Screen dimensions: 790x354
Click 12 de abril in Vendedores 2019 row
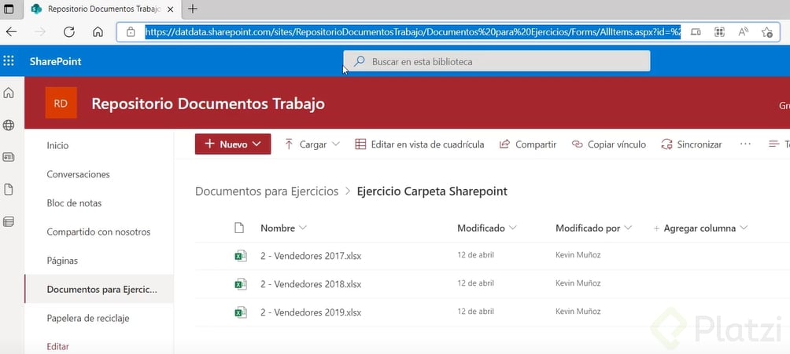[475, 312]
